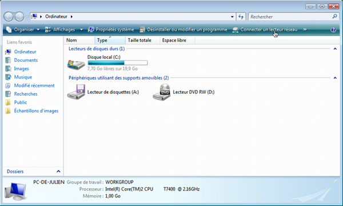Click the Intel(R) Core(TM)2 CPU processor text
The width and height of the screenshot is (343, 206).
coord(129,189)
